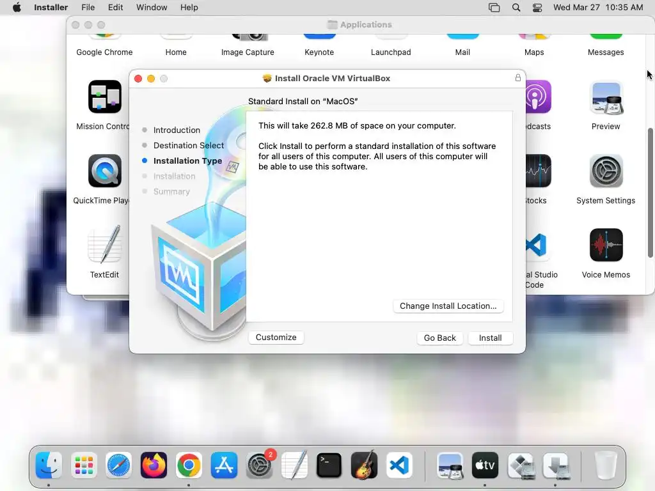Open Firefox from the Dock
The width and height of the screenshot is (655, 491).
154,465
